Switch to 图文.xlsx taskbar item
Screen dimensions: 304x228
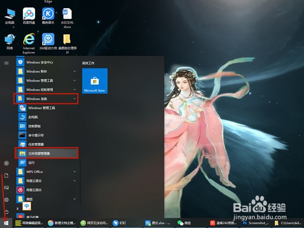[x=160, y=223]
